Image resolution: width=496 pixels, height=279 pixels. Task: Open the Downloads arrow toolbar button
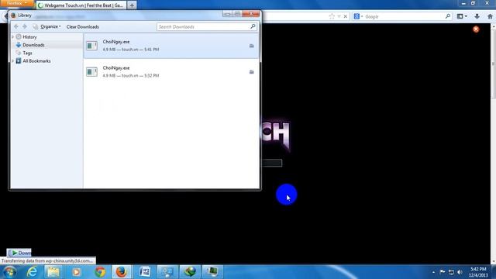(477, 16)
